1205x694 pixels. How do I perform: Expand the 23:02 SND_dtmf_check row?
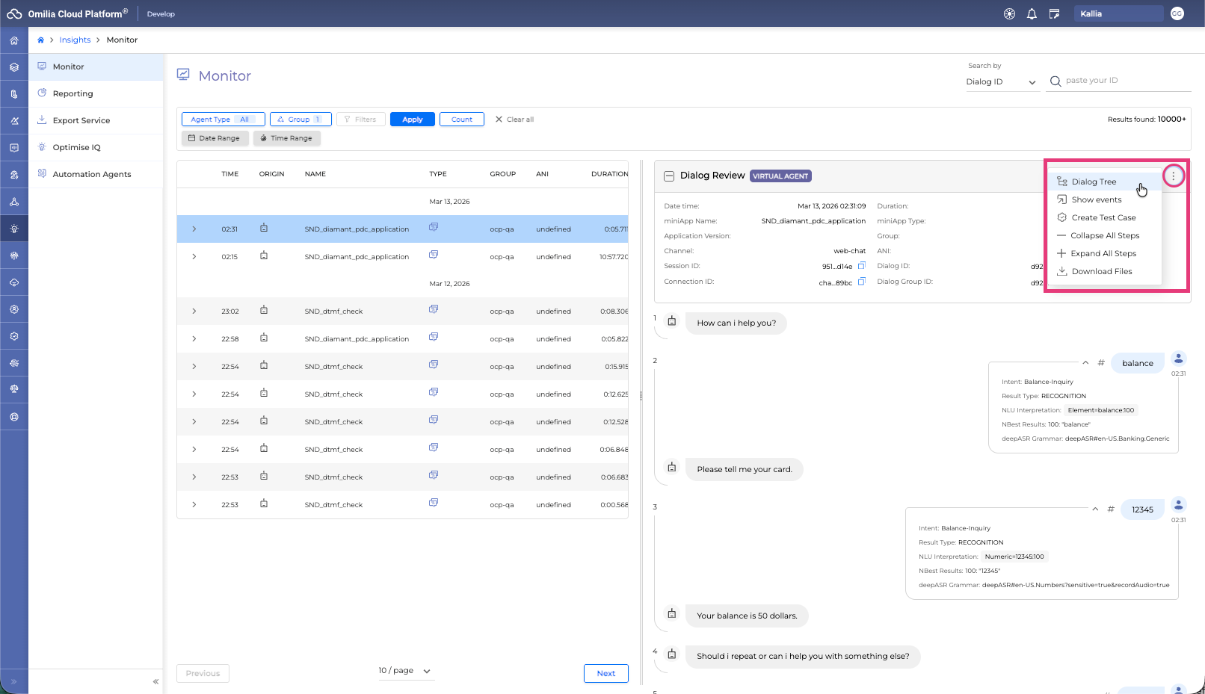point(194,312)
